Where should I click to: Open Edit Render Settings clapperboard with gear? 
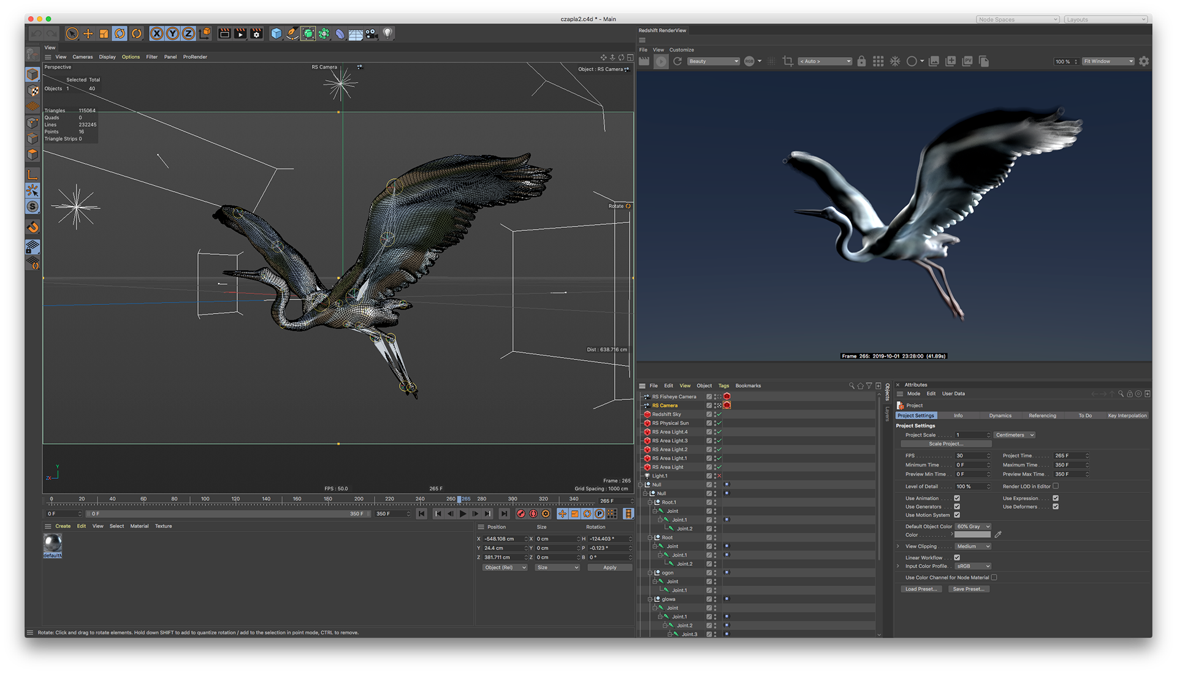[256, 34]
